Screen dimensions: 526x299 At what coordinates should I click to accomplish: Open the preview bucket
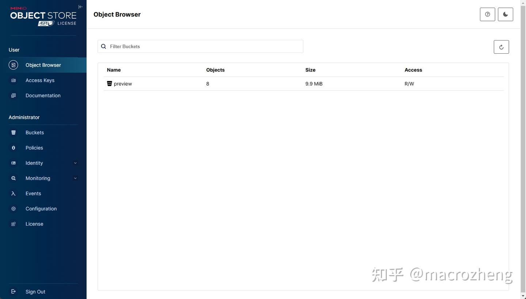pos(123,84)
